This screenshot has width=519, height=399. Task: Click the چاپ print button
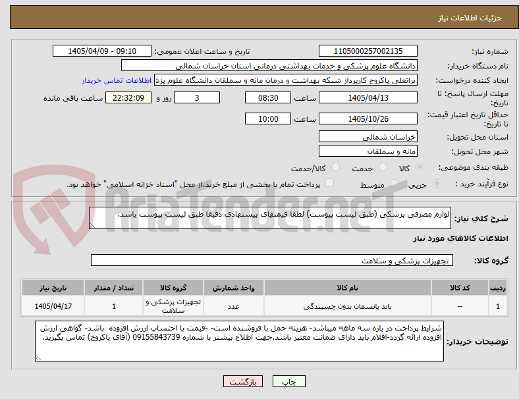tap(288, 381)
